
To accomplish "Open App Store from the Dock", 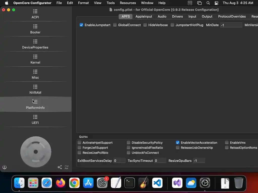I will point(88,183).
